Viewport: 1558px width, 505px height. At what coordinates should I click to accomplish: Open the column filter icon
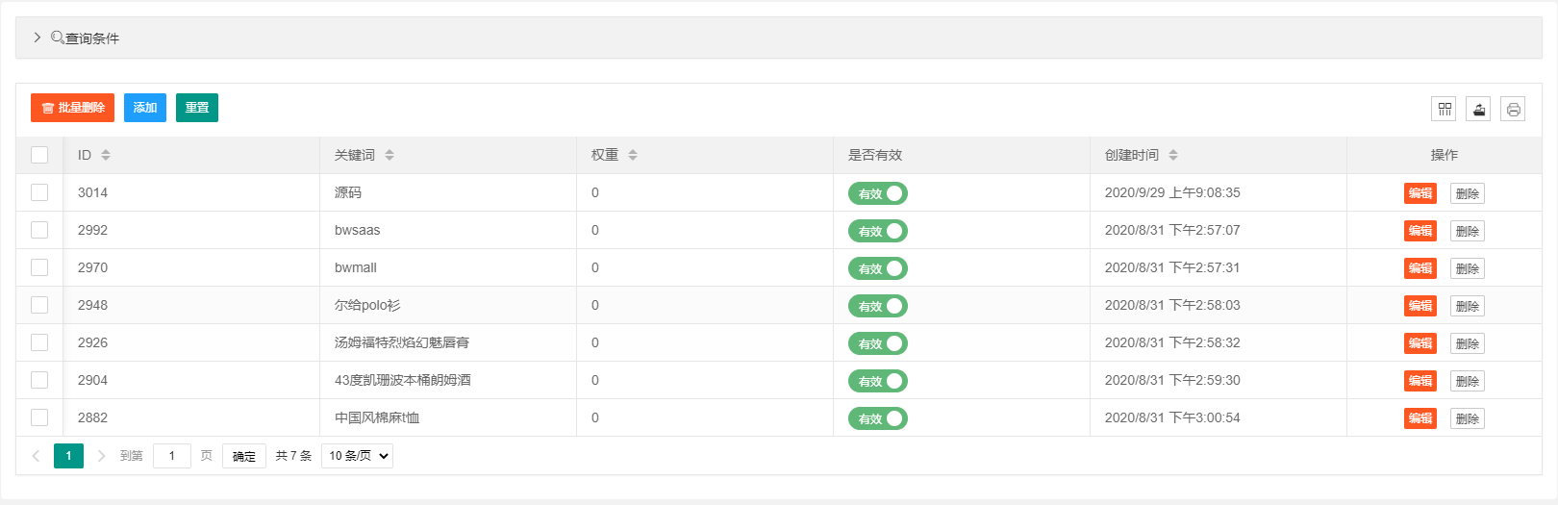[x=1444, y=109]
